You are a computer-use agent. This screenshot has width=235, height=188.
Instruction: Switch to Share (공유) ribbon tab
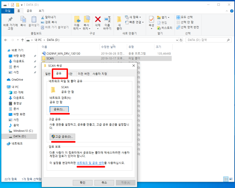point(29,11)
